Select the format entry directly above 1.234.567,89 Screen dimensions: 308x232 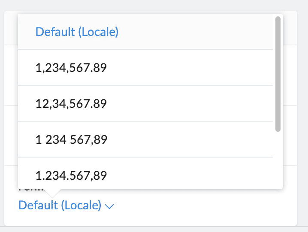[x=71, y=140]
